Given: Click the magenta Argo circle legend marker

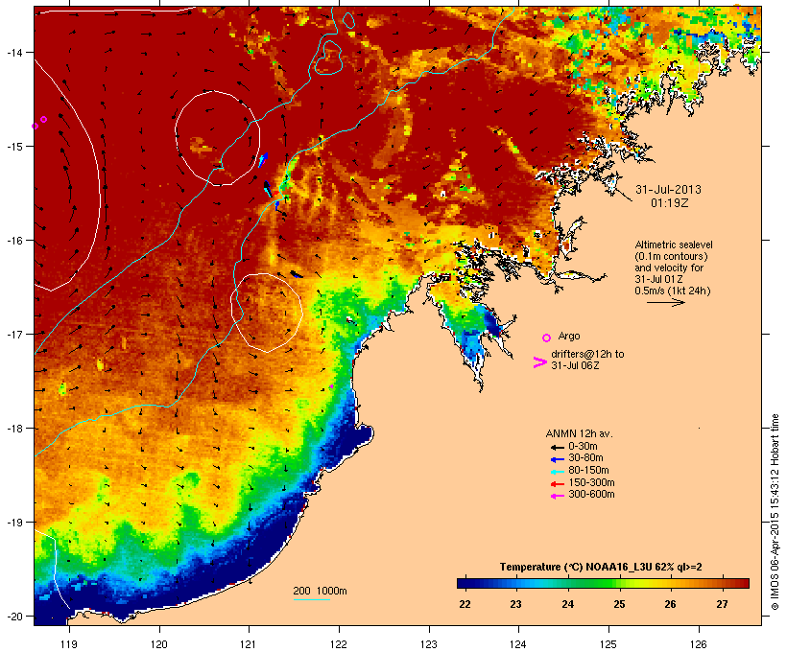Looking at the screenshot, I should [x=547, y=338].
